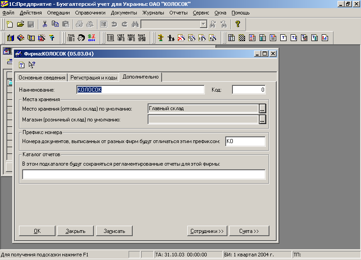Click the Print preview icon
This screenshot has height=260, width=361.
click(90, 24)
